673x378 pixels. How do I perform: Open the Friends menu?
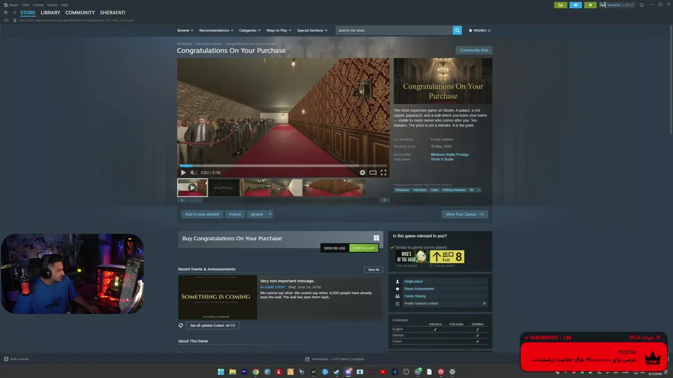38,5
